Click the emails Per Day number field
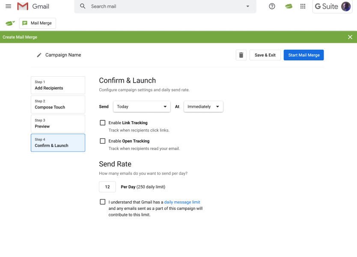 (107, 187)
